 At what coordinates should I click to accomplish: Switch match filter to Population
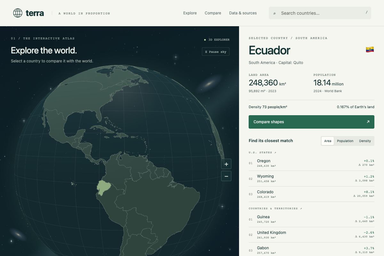click(x=345, y=141)
